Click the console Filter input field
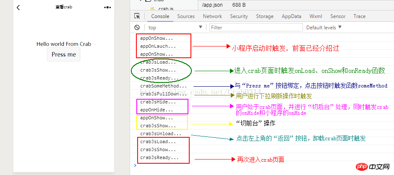Viewport: 394px width, 175px height. tap(256, 27)
